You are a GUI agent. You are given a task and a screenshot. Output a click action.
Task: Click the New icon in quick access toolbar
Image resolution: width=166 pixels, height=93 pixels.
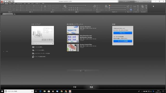click(5, 2)
